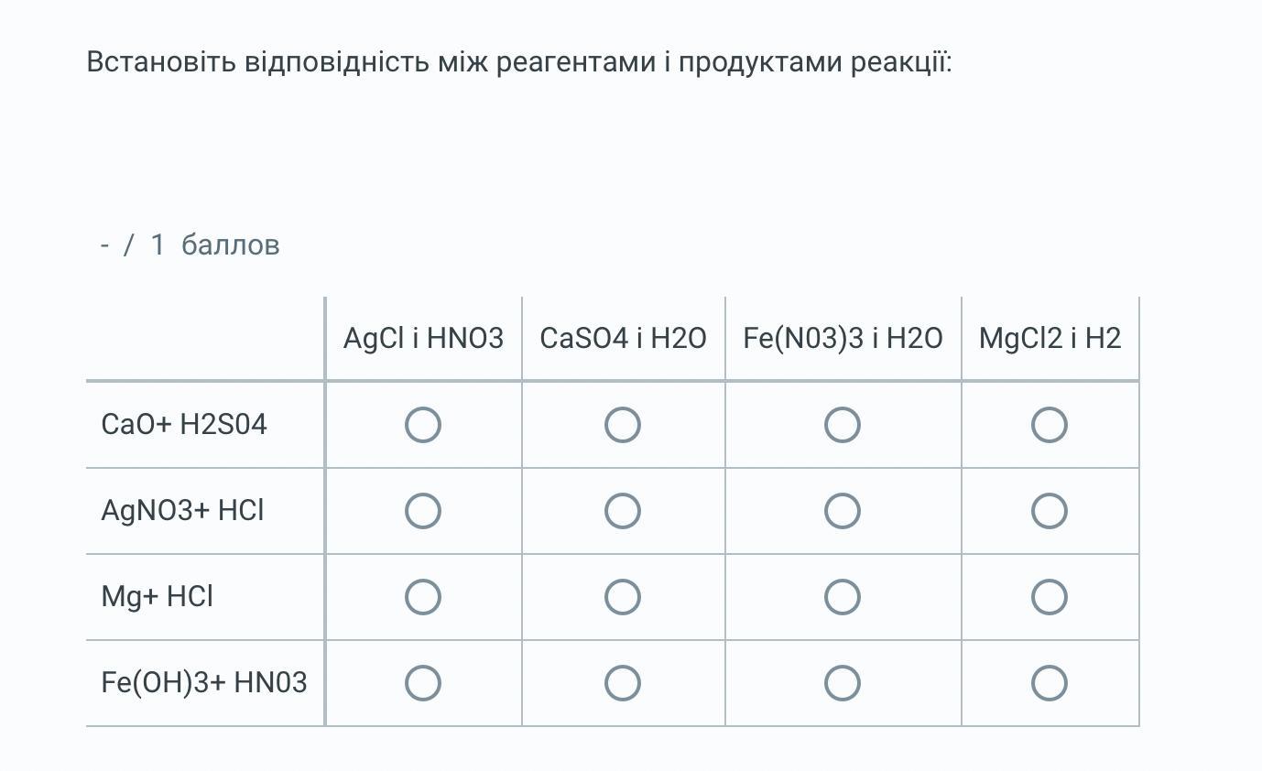Screen dimensions: 1262x771
Task: Select MgCl2 і H2 for AgNO3+ HCl
Action: click(1050, 511)
